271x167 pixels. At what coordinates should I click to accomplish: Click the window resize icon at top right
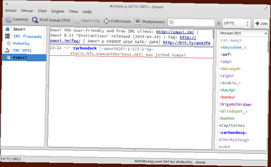click(266, 8)
